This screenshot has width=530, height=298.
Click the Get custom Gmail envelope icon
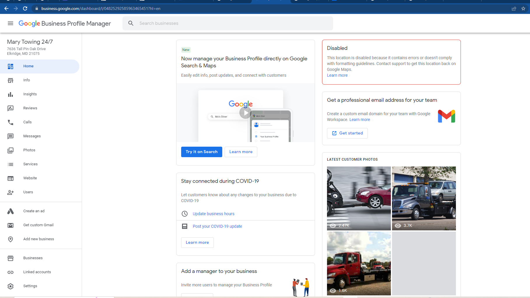tap(11, 225)
